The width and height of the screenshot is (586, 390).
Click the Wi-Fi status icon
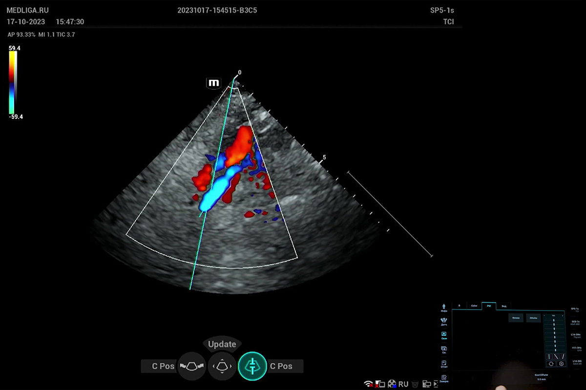(369, 384)
